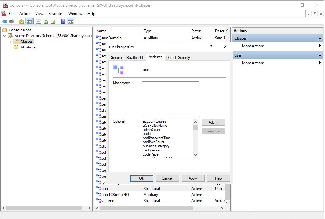
Task: Collapse the user section in Actions pane
Action: [x=320, y=55]
